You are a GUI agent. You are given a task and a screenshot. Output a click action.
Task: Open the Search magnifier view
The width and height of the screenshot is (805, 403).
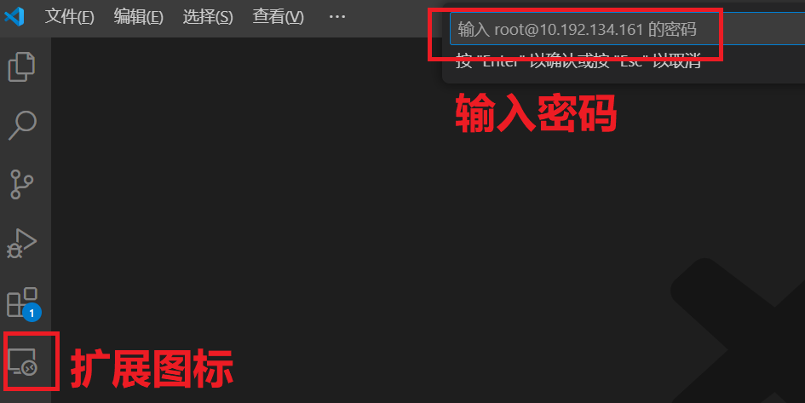(x=22, y=125)
